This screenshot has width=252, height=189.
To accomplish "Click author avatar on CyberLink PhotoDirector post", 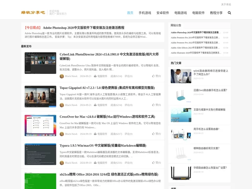I will 62,76.
